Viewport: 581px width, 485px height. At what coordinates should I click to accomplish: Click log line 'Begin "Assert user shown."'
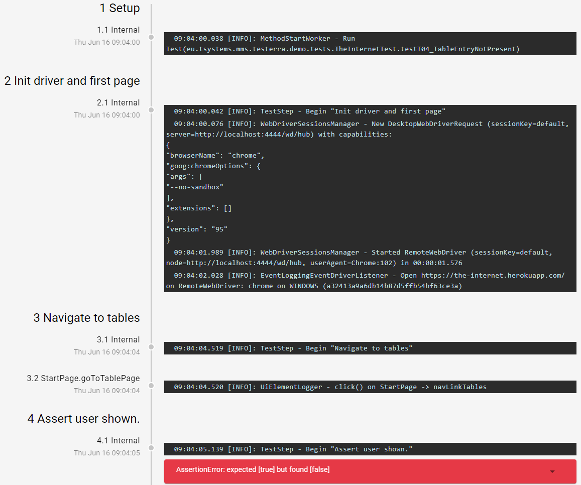click(x=370, y=449)
